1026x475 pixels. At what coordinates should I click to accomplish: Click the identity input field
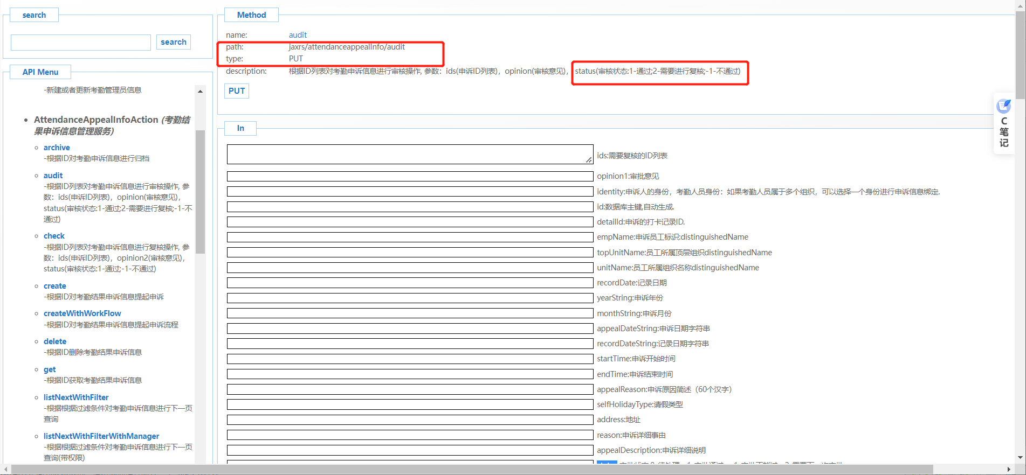point(410,191)
